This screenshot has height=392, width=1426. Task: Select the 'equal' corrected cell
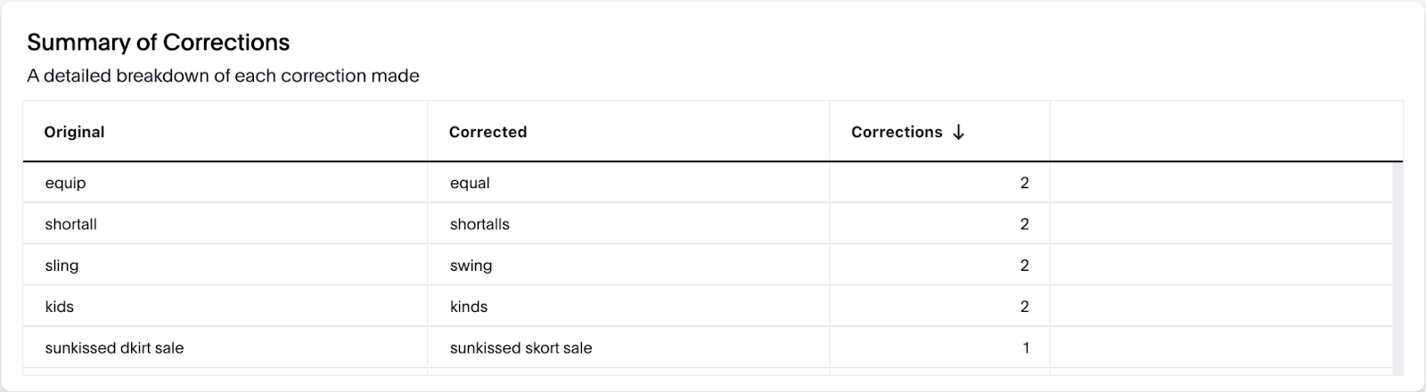pos(628,183)
